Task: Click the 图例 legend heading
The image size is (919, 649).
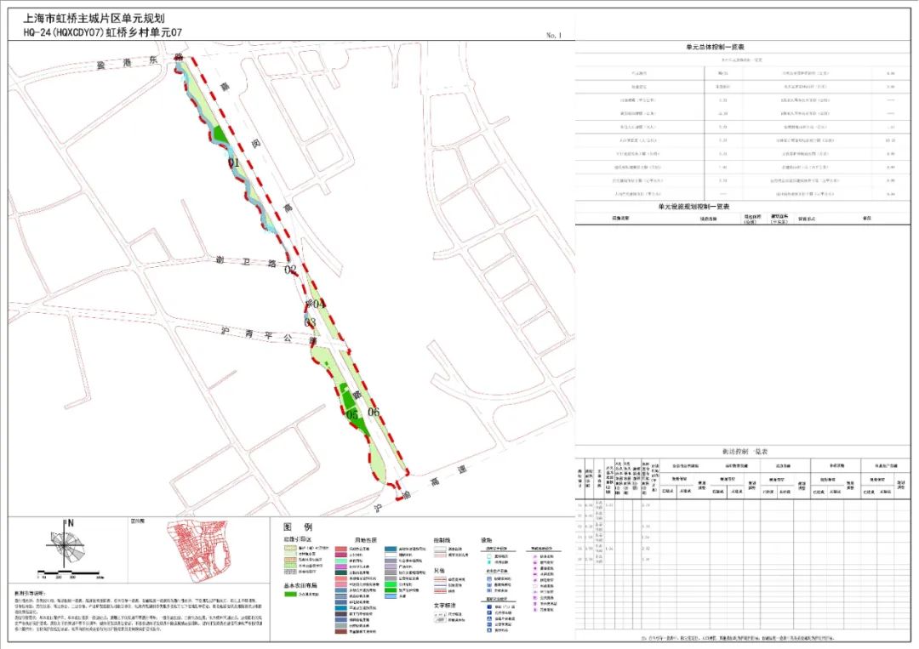Action: 298,527
